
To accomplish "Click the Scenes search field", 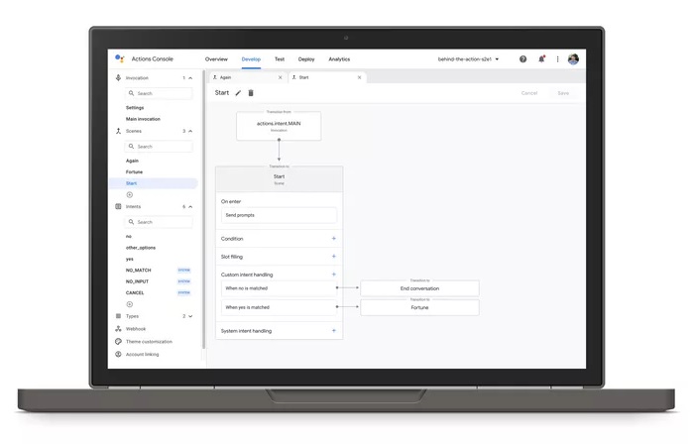I will coord(159,147).
